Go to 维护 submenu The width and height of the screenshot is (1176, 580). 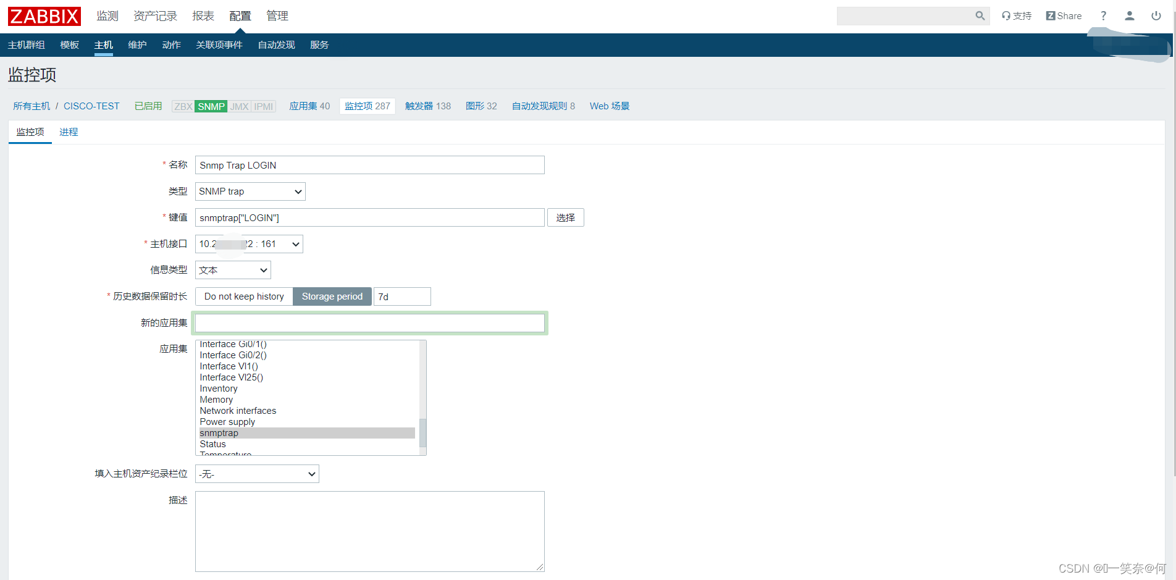(x=138, y=45)
